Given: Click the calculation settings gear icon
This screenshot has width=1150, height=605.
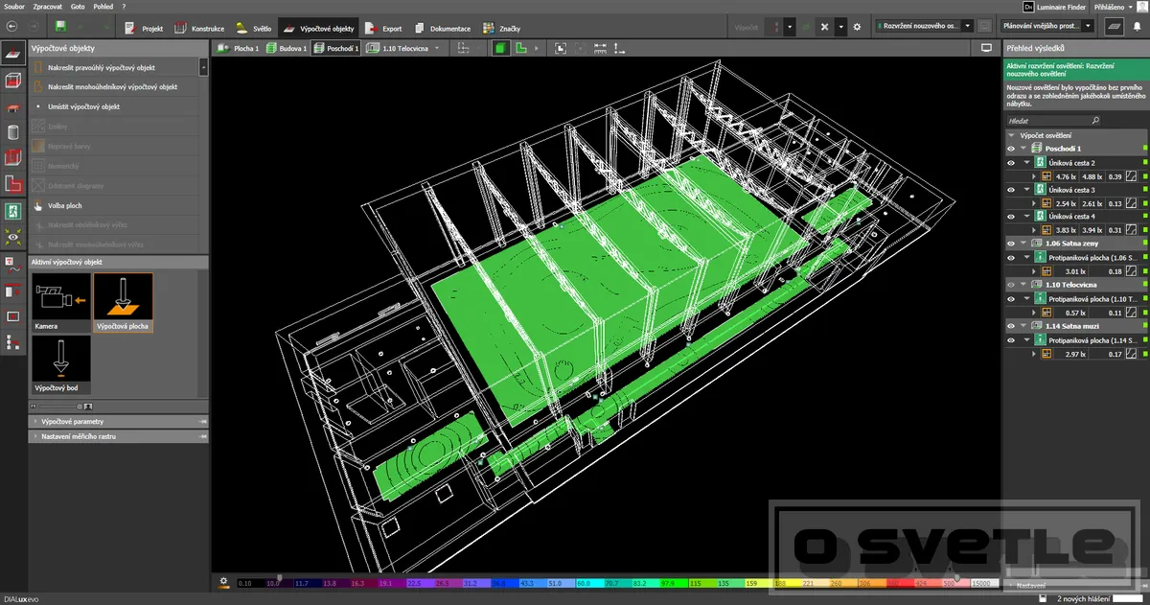Looking at the screenshot, I should click(857, 28).
